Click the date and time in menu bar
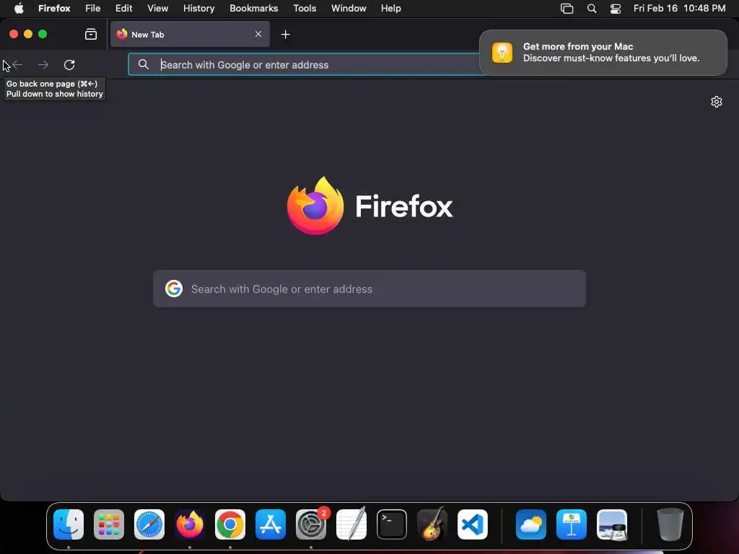This screenshot has width=739, height=554. click(679, 8)
